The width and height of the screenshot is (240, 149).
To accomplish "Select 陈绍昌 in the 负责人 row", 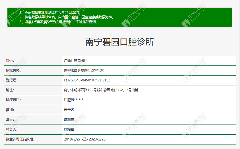I will (x=69, y=129).
